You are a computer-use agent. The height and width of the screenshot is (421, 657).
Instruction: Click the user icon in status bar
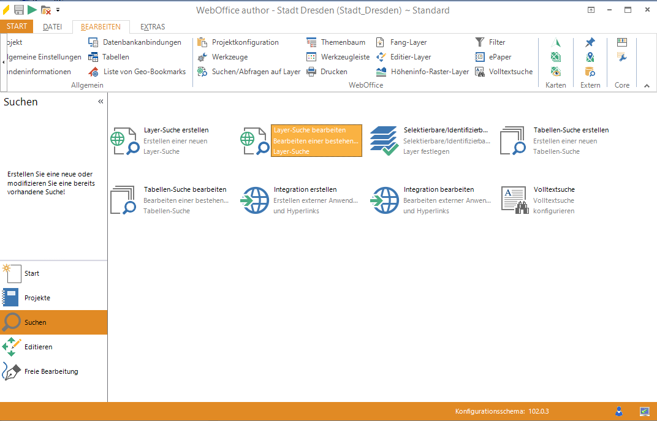(x=620, y=411)
